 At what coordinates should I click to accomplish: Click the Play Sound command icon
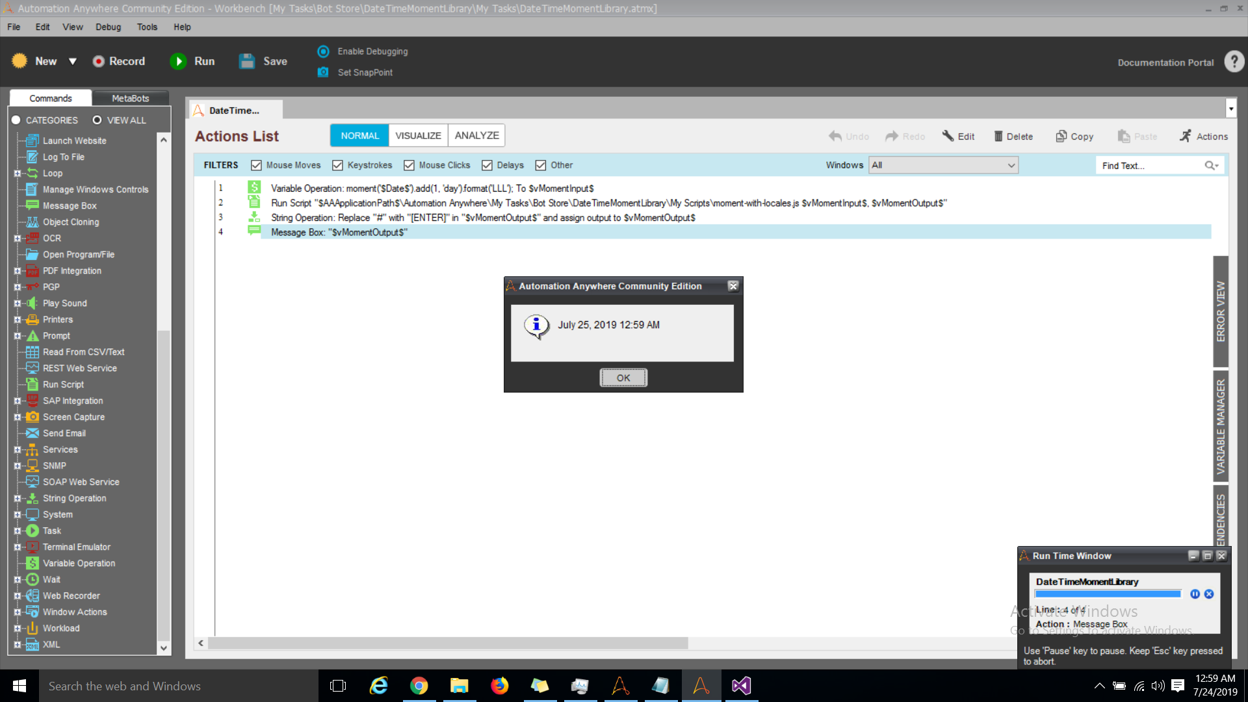point(32,303)
